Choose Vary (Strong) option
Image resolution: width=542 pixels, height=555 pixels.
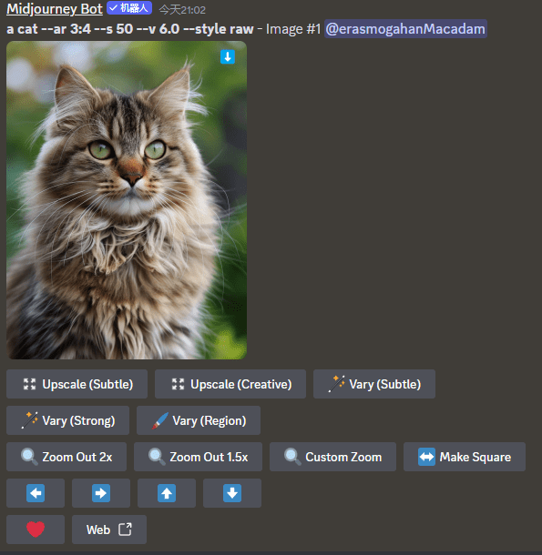(67, 420)
